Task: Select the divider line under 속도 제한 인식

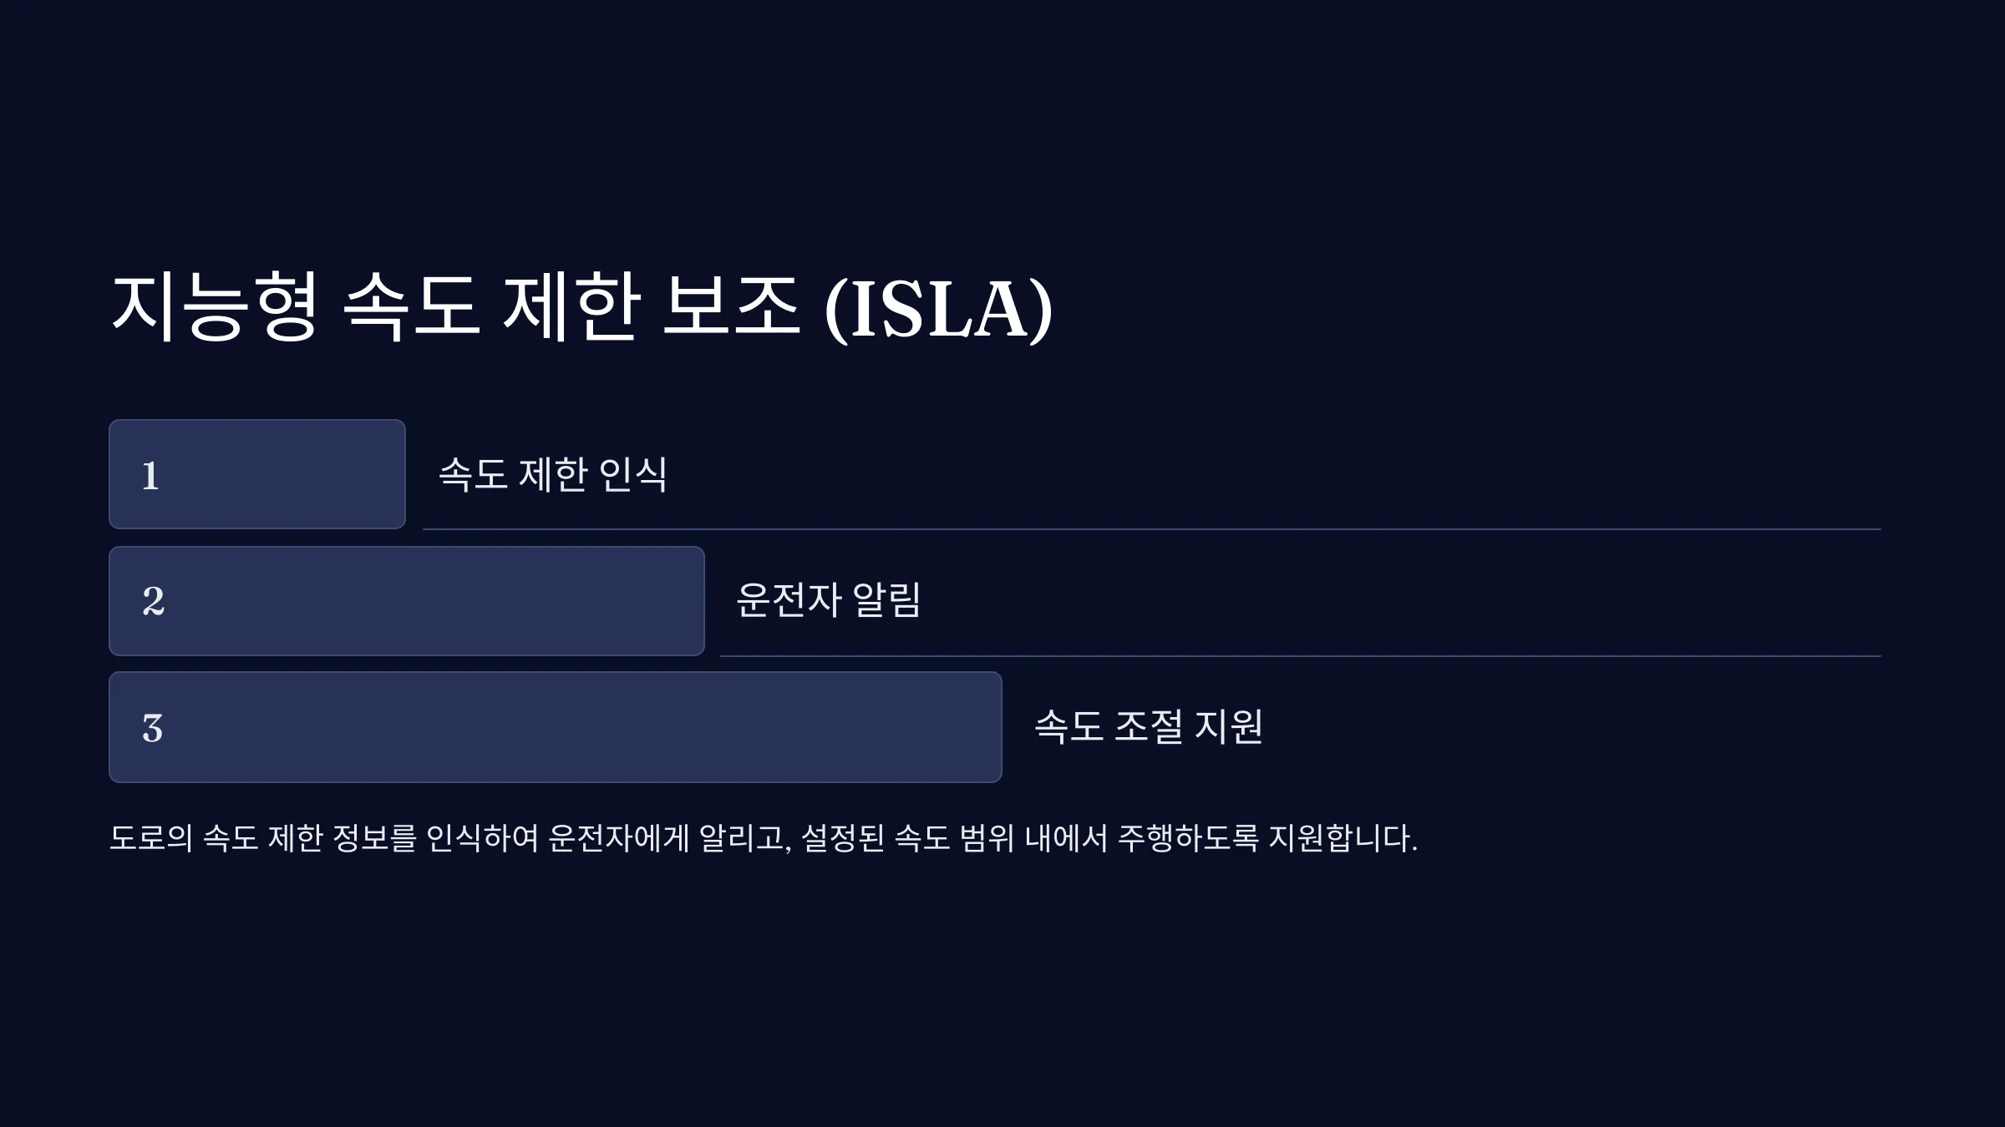Action: click(x=1152, y=529)
